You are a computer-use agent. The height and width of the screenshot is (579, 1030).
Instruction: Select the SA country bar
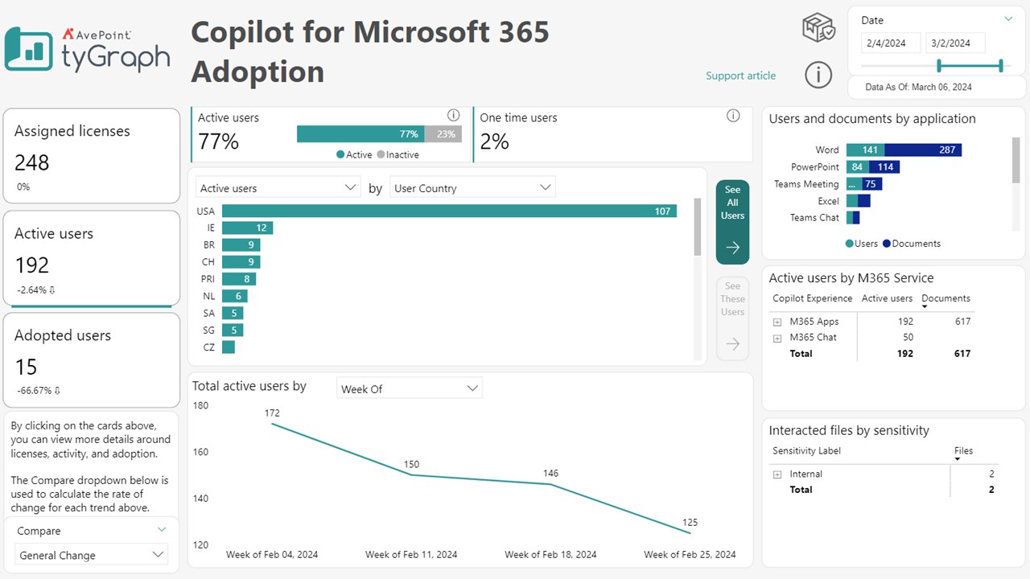[233, 313]
